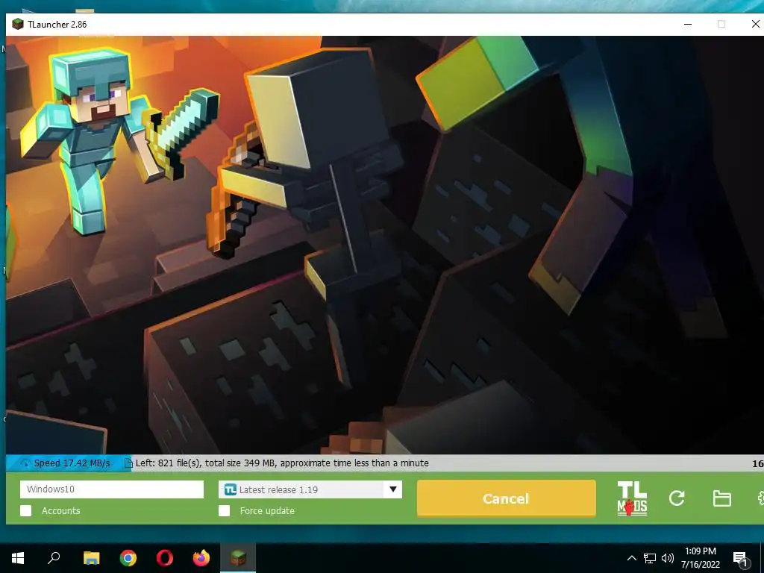The height and width of the screenshot is (573, 764).
Task: Click the download speed cloud icon
Action: (x=25, y=463)
